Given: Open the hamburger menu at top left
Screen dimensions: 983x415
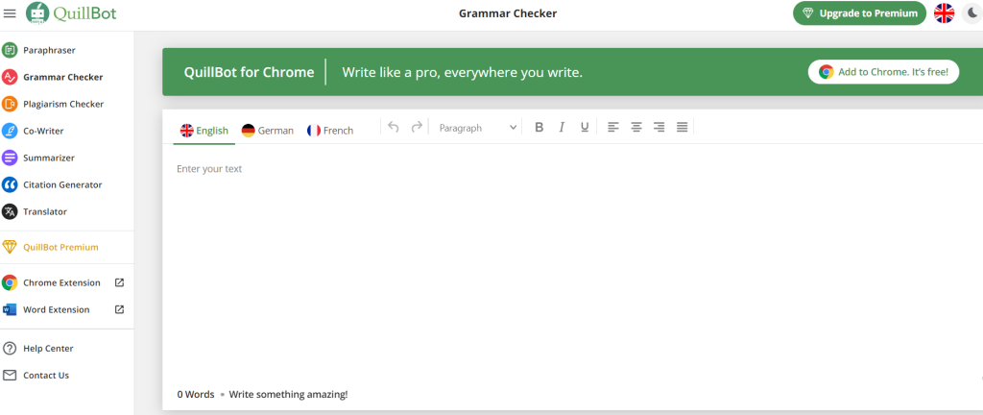Looking at the screenshot, I should pyautogui.click(x=10, y=13).
